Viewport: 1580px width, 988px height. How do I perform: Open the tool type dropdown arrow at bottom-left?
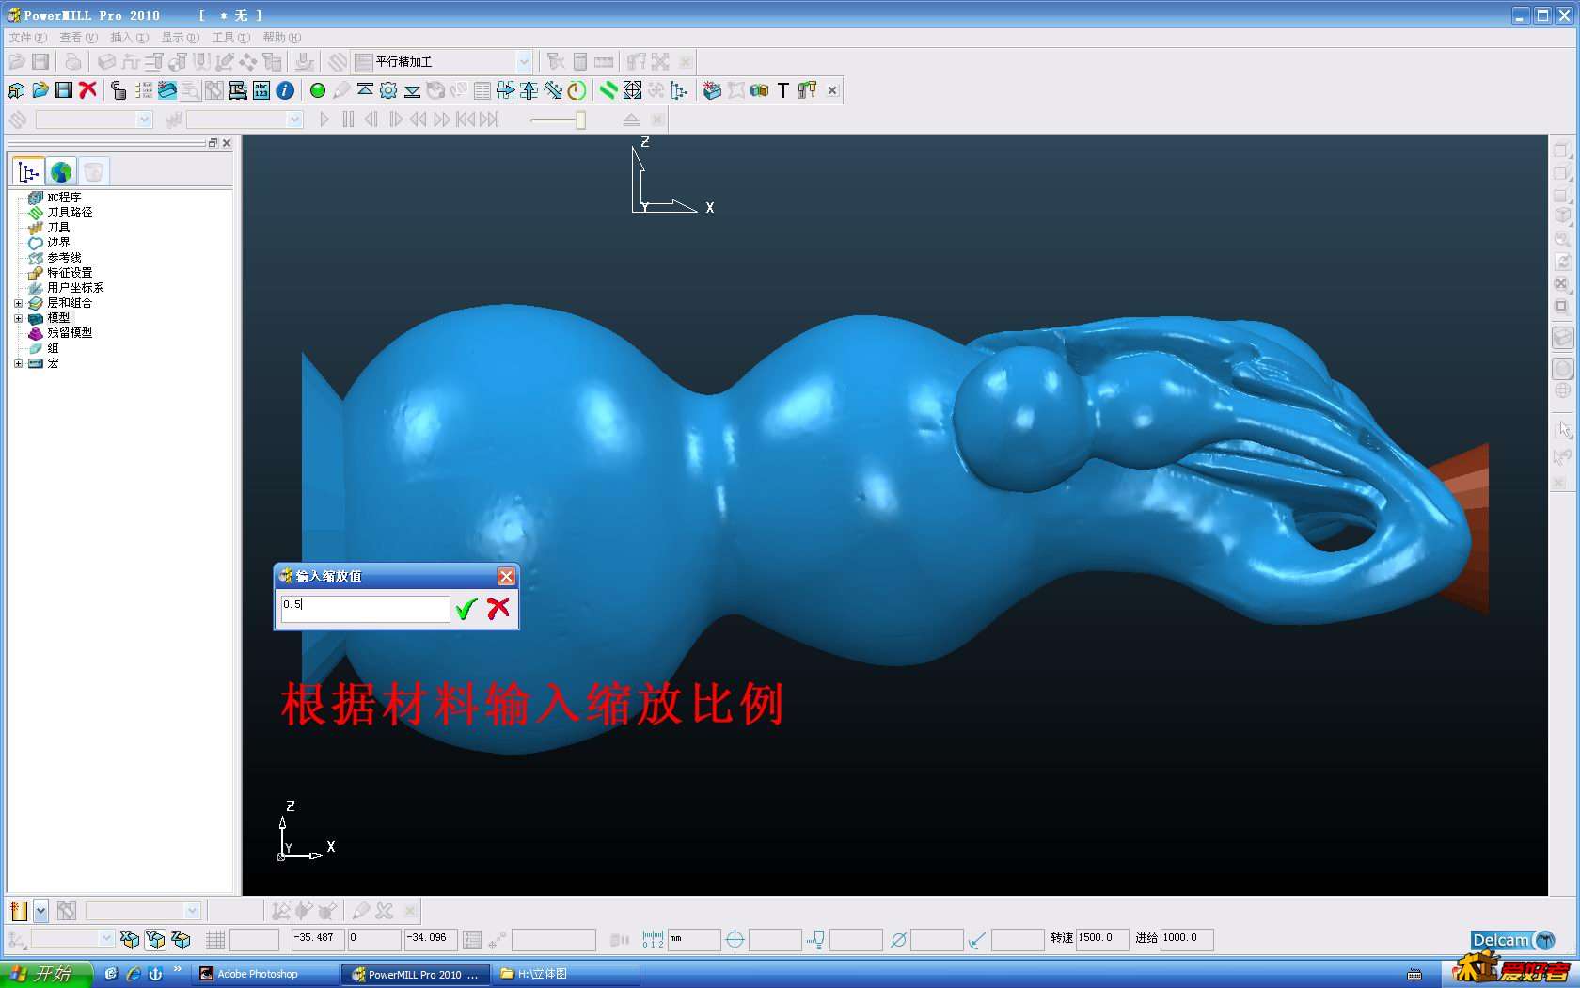(x=40, y=911)
